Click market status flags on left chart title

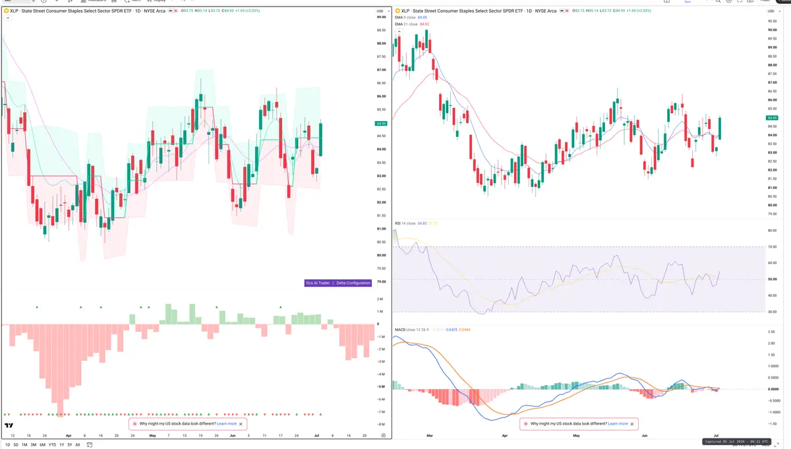(173, 11)
